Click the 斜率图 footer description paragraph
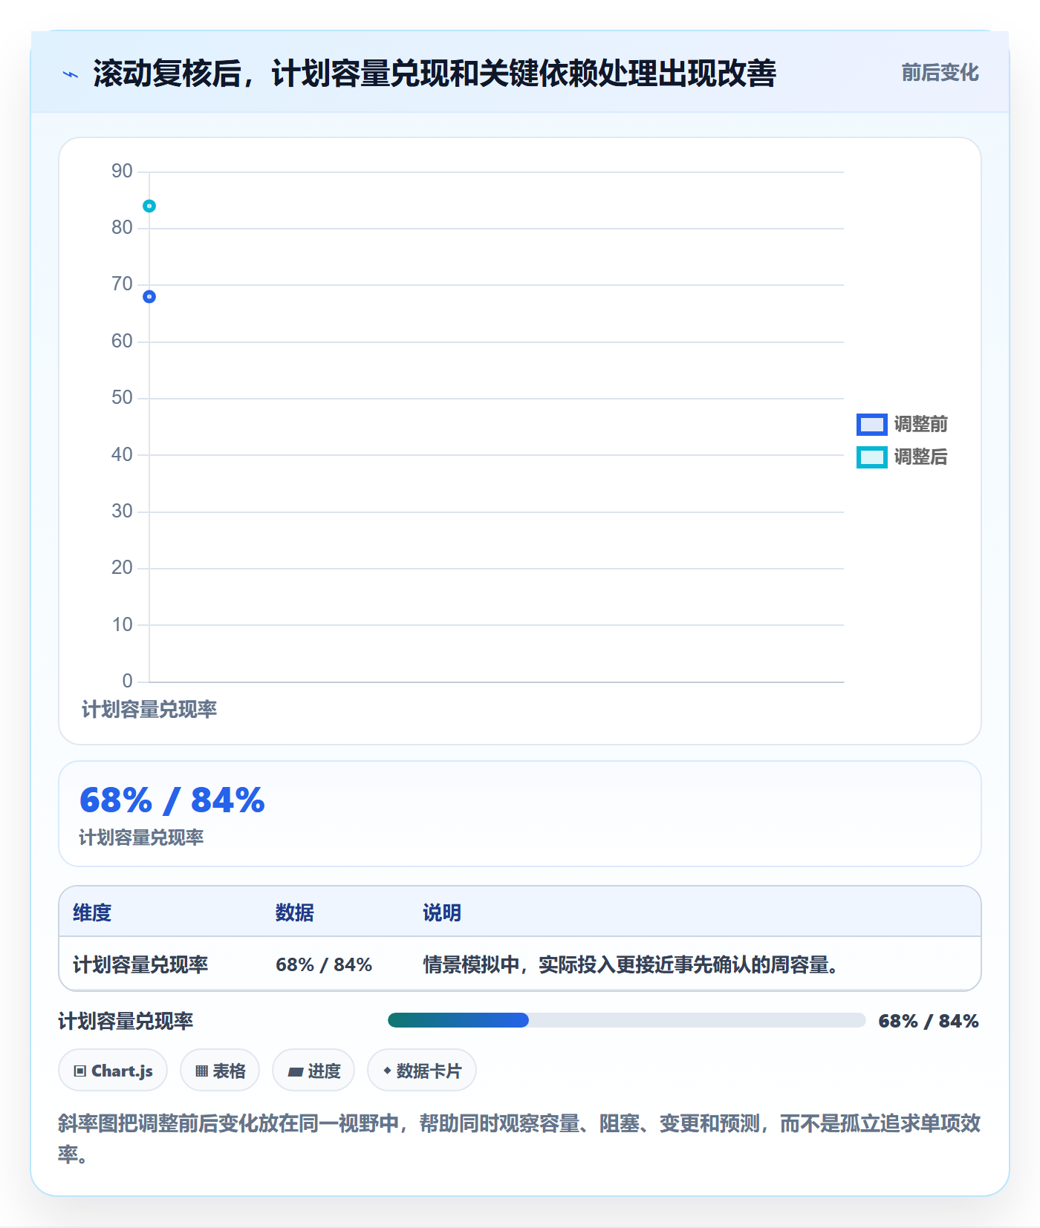Image resolution: width=1040 pixels, height=1228 pixels. point(519,1138)
